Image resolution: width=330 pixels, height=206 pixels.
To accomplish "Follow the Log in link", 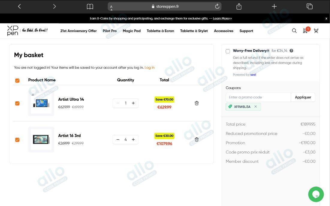I will (150, 67).
